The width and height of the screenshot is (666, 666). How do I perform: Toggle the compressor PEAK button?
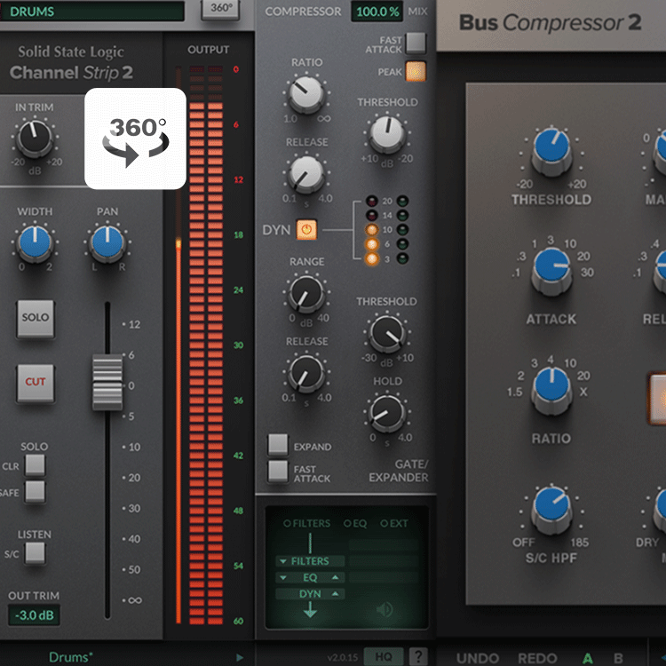(416, 72)
